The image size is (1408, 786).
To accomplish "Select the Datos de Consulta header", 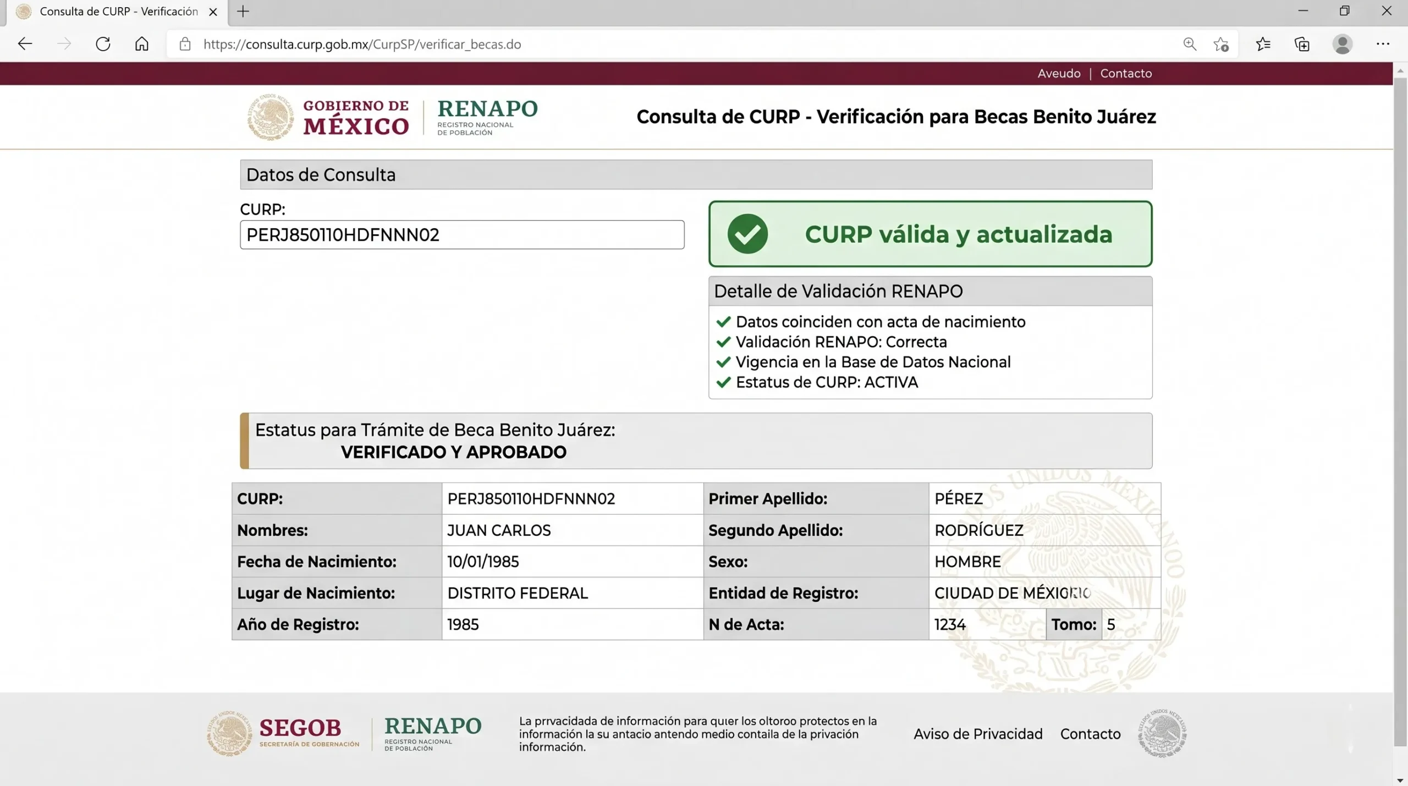I will pyautogui.click(x=696, y=175).
